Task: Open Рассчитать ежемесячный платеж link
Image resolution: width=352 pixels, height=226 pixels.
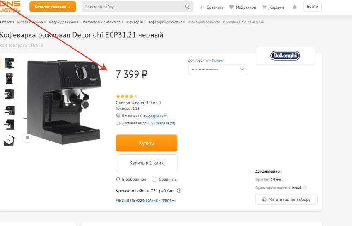Action: [145, 200]
